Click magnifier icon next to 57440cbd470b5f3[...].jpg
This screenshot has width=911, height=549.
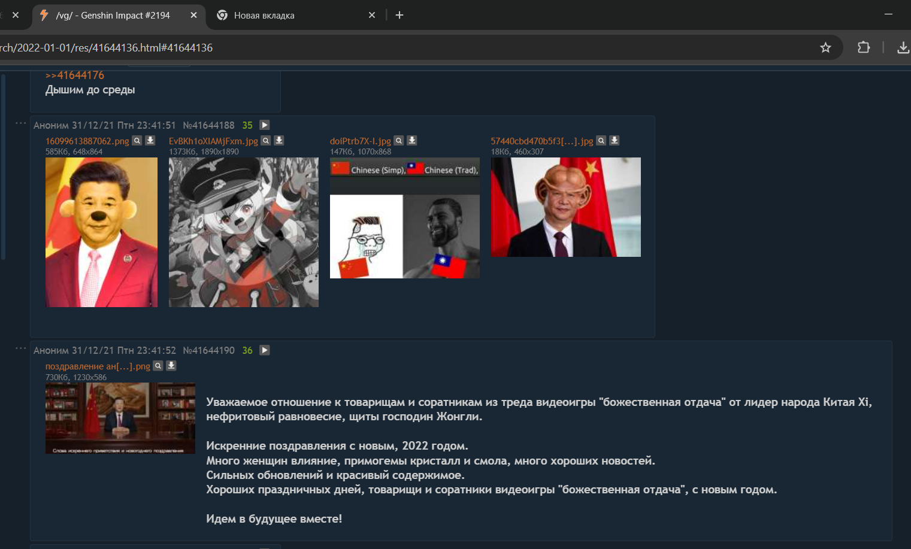click(x=601, y=141)
